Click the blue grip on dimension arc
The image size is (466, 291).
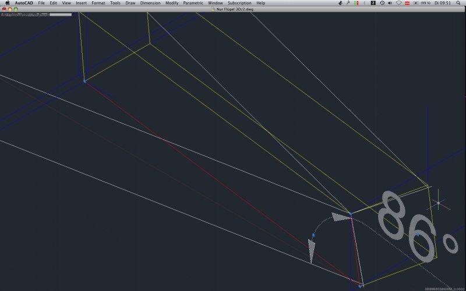pyautogui.click(x=313, y=235)
